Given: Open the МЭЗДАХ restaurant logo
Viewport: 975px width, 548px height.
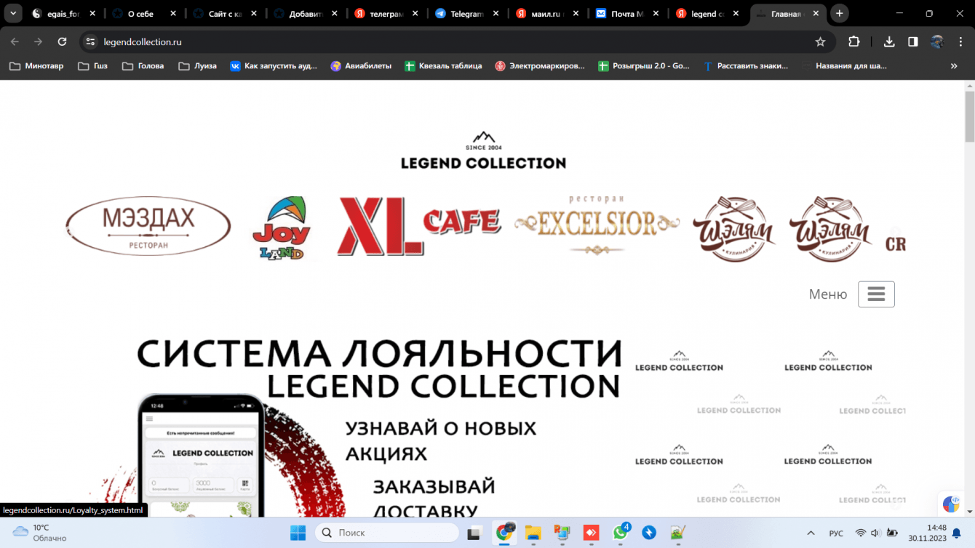Looking at the screenshot, I should (148, 227).
